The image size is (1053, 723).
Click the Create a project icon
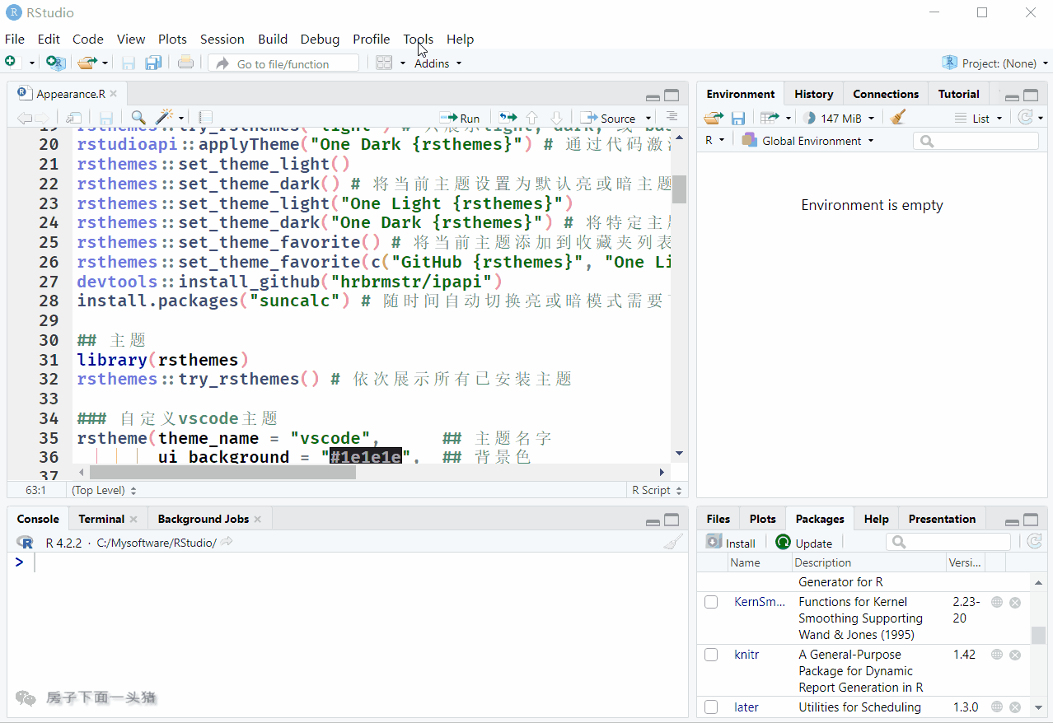(x=55, y=63)
